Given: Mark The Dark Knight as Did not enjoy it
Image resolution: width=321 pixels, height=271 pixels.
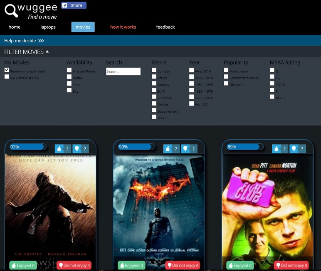Looking at the screenshot, I should pyautogui.click(x=183, y=265).
